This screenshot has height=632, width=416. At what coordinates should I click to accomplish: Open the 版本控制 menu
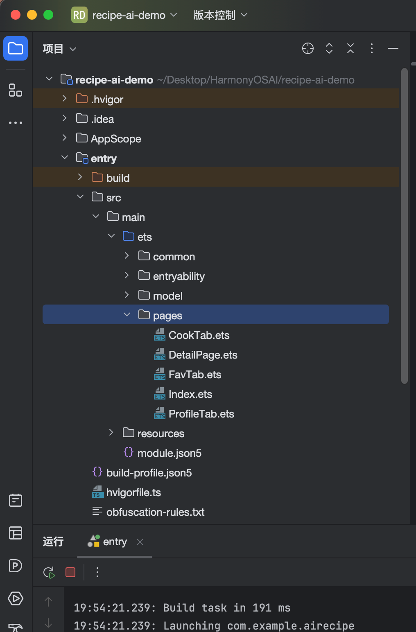220,15
